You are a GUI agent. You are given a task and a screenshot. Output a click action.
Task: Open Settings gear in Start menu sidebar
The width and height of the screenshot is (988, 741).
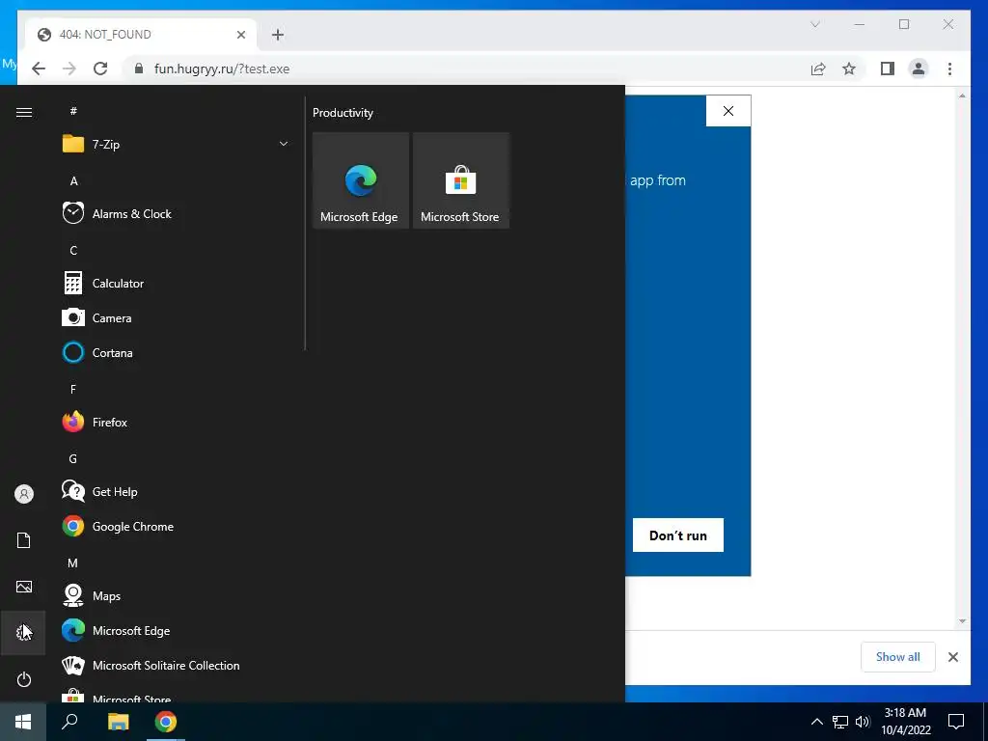[x=23, y=632]
